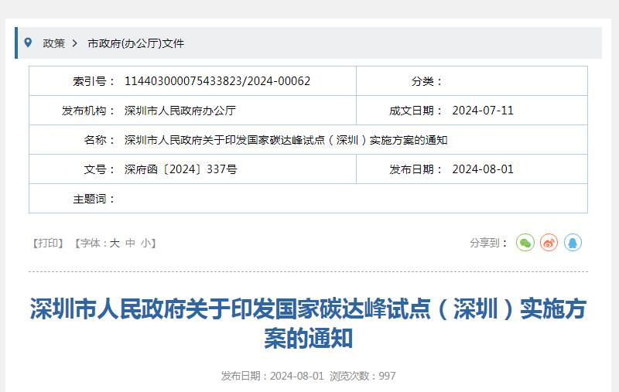Click the 索引号 label
Viewport: 619px width, 392px height.
click(x=94, y=81)
